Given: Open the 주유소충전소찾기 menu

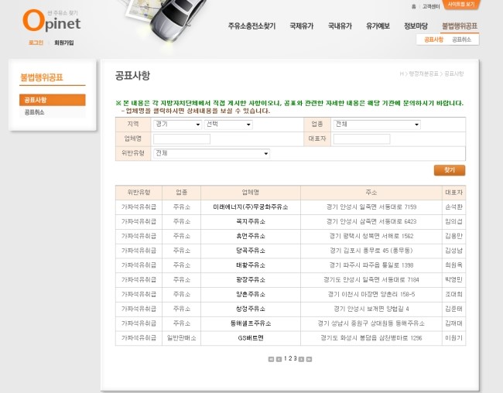Looking at the screenshot, I should 251,26.
